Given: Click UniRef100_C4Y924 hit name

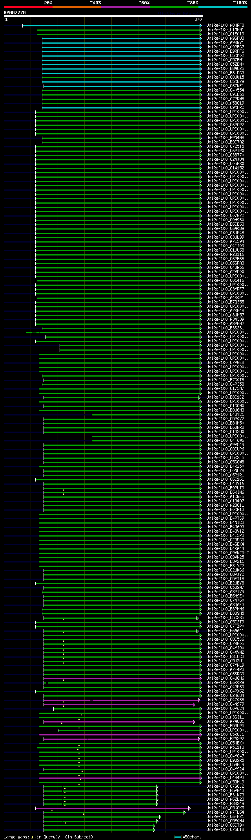Looking at the screenshot, I should point(225,769).
